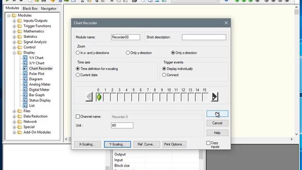Choose zoom in x- and y-directions
Screen dimensions: 302x170
(x=77, y=52)
